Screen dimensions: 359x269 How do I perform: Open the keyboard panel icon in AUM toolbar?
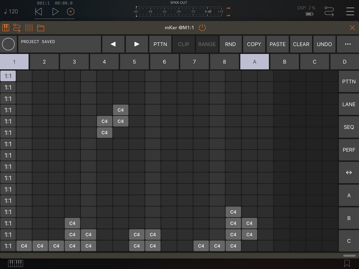click(x=5, y=27)
